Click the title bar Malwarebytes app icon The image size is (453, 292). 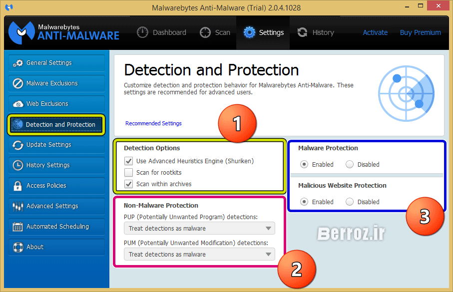[9, 7]
